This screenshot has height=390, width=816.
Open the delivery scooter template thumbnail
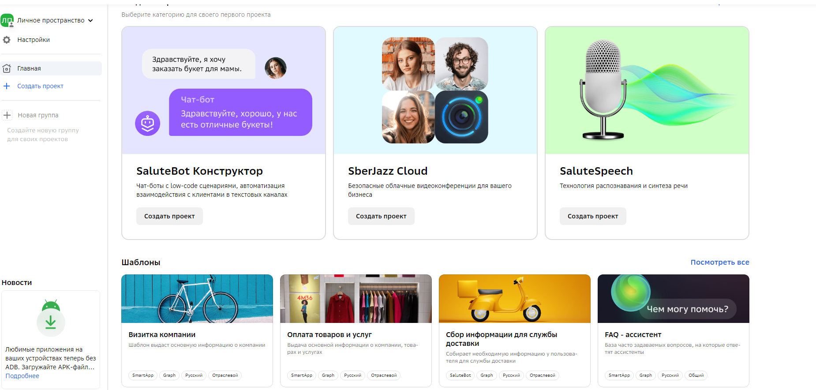point(515,299)
